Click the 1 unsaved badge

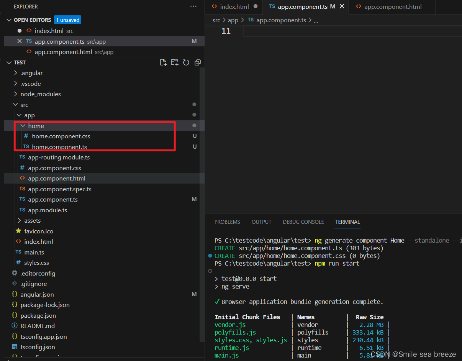(x=68, y=20)
